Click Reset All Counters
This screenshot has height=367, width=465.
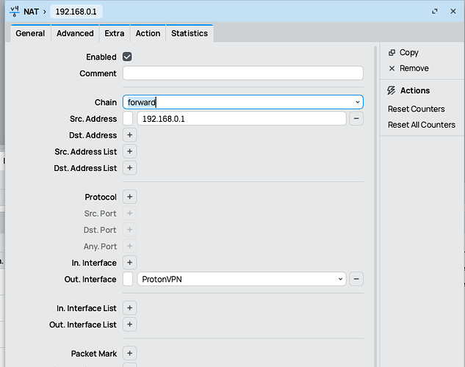click(422, 125)
